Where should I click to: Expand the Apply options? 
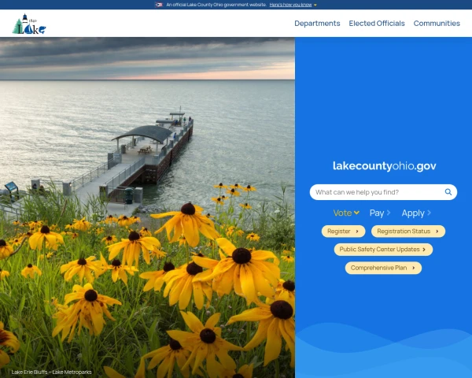pyautogui.click(x=416, y=213)
